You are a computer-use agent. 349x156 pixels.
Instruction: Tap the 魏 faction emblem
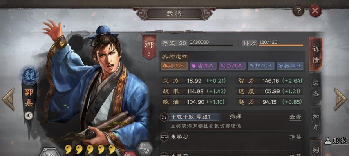[29, 75]
